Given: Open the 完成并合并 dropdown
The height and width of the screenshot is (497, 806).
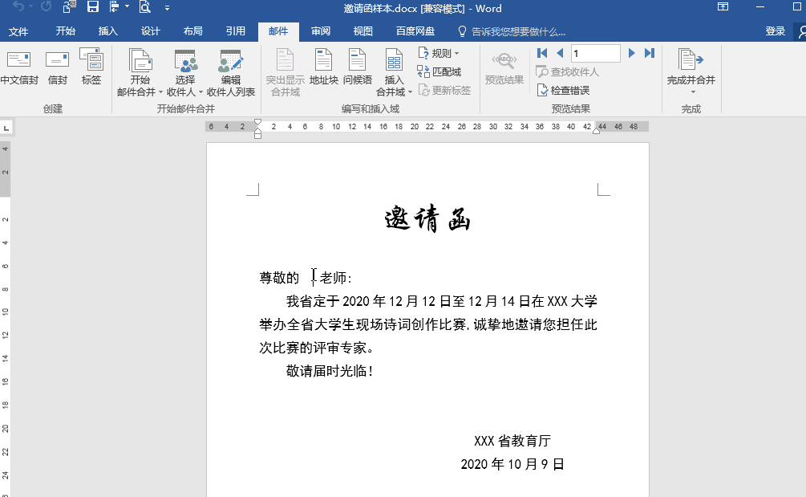Looking at the screenshot, I should tap(691, 72).
